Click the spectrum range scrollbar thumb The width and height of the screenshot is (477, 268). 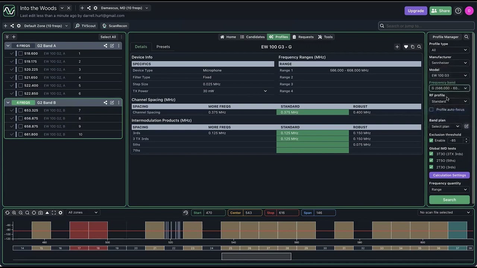[x=256, y=256]
